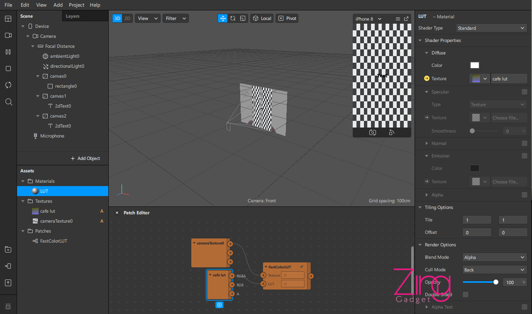Open the viewport View dropdown

tap(148, 18)
